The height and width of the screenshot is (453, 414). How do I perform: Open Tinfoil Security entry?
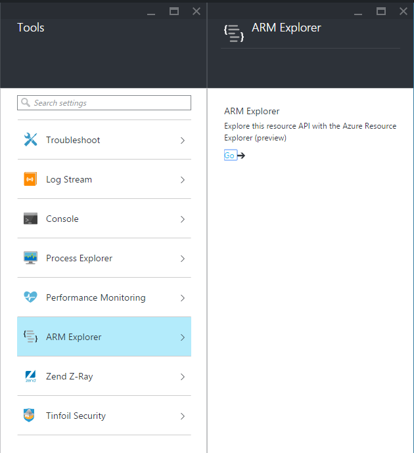tap(104, 416)
